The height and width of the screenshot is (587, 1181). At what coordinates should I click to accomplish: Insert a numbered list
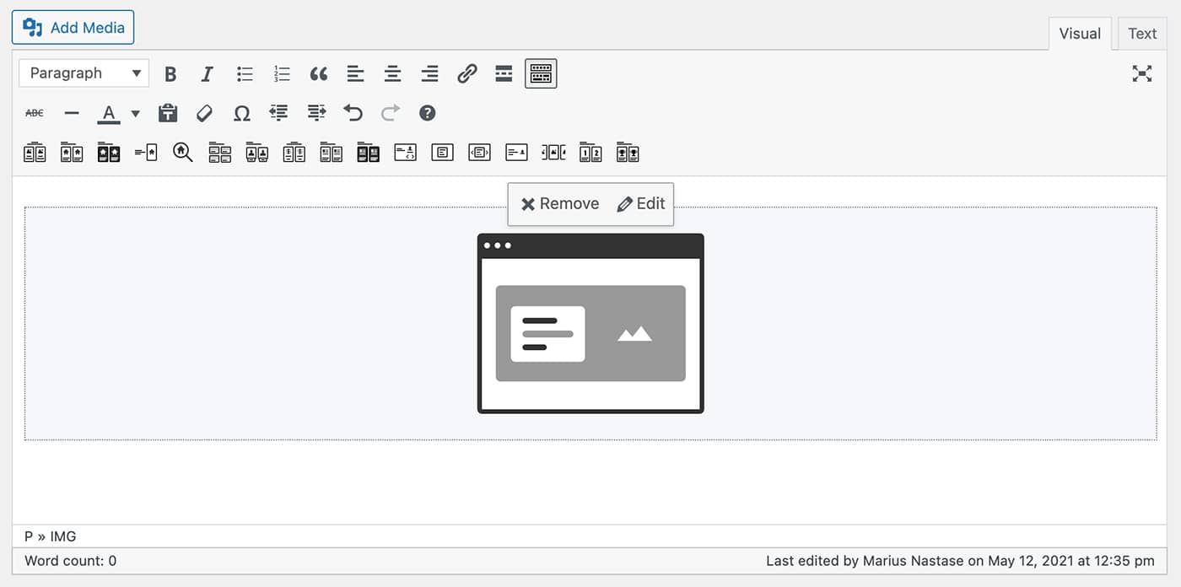coord(282,74)
